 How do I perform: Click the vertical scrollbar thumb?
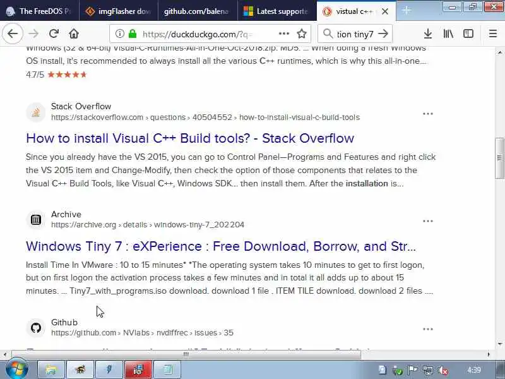click(500, 157)
